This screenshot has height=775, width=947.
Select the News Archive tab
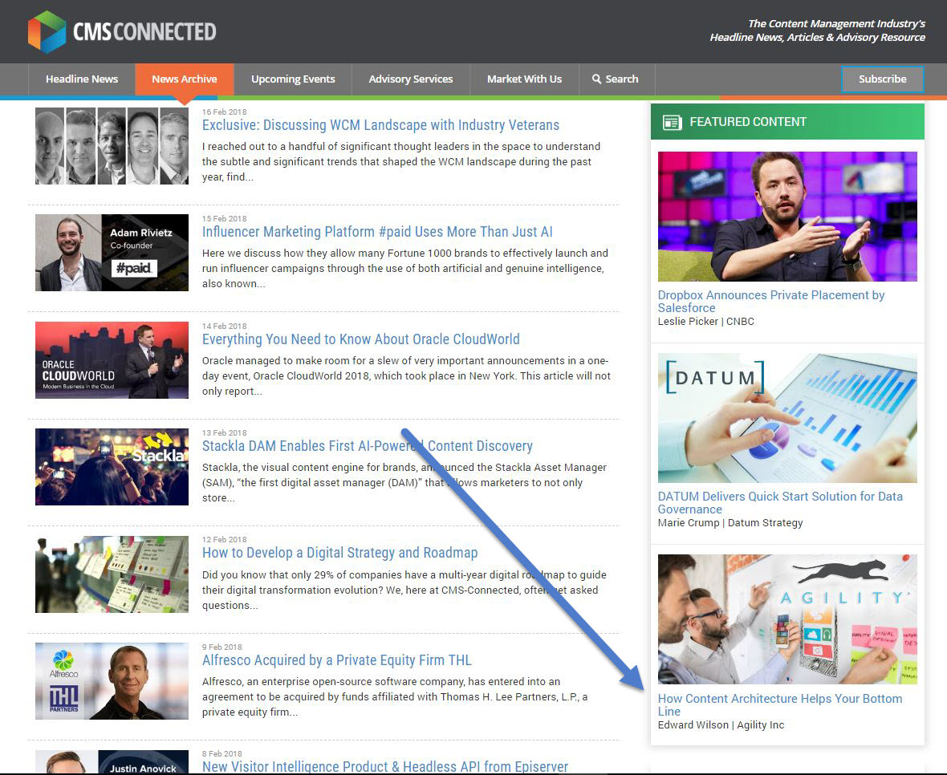click(x=184, y=79)
